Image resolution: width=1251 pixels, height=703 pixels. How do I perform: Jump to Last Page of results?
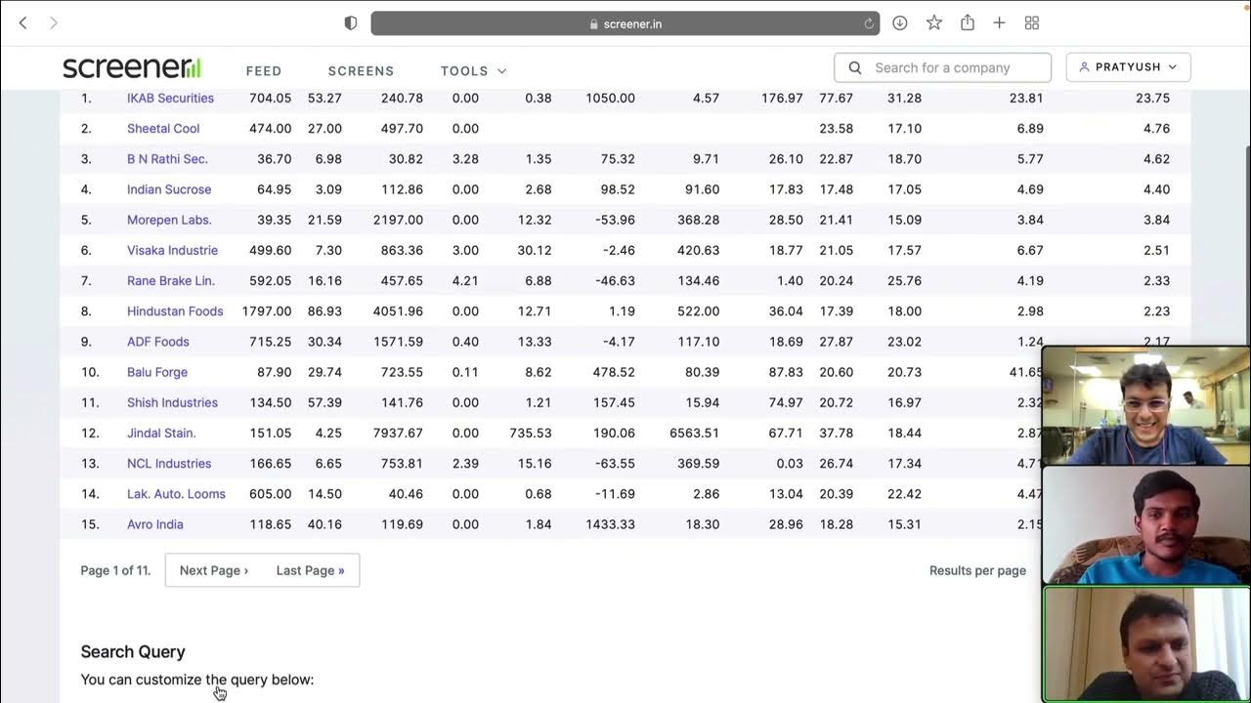coord(310,570)
